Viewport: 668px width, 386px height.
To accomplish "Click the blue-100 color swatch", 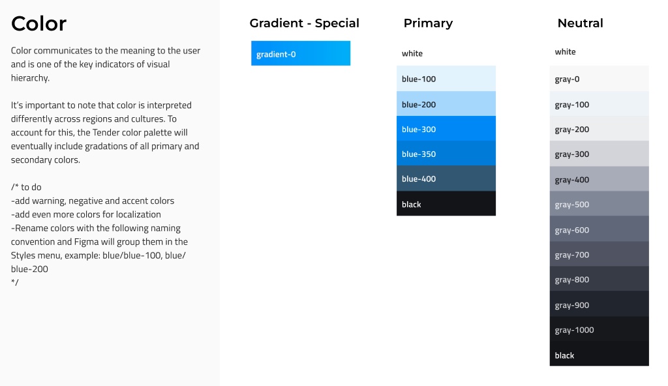I will coord(446,79).
